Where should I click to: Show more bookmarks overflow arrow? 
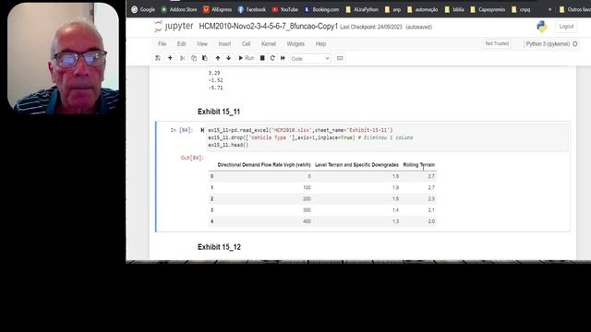(x=550, y=10)
